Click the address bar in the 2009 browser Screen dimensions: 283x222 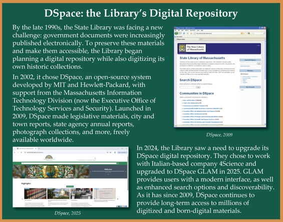218,33
